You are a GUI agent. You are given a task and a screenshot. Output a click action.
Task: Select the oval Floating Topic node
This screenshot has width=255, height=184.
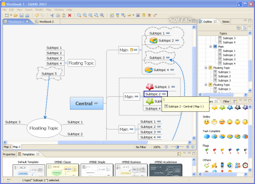(x=44, y=128)
